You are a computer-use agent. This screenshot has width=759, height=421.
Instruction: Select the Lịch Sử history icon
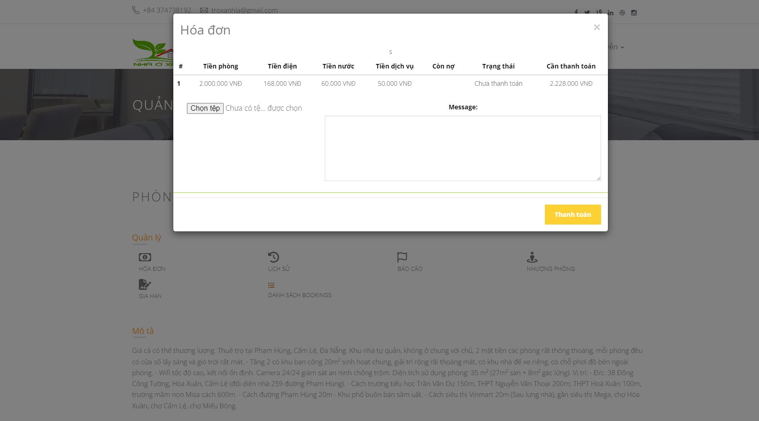273,257
